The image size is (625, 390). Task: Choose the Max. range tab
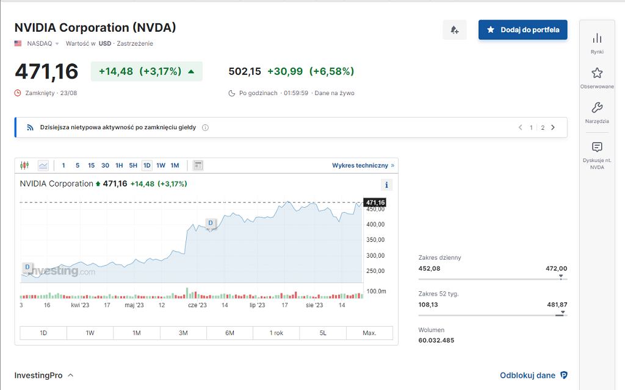369,333
